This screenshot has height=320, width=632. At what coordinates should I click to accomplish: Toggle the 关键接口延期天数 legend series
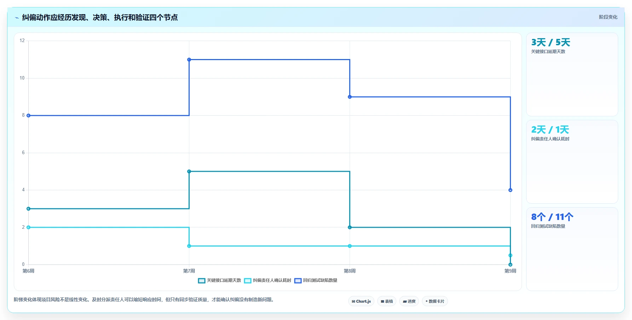point(220,280)
